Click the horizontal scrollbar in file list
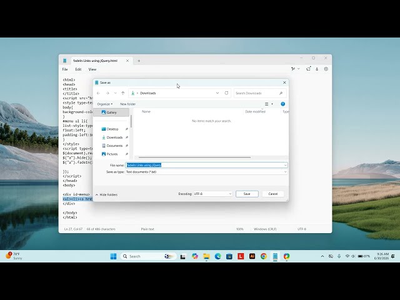The width and height of the screenshot is (400, 300). (x=194, y=157)
